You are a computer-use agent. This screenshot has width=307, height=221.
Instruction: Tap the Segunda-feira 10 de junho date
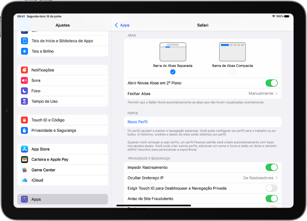pyautogui.click(x=44, y=16)
